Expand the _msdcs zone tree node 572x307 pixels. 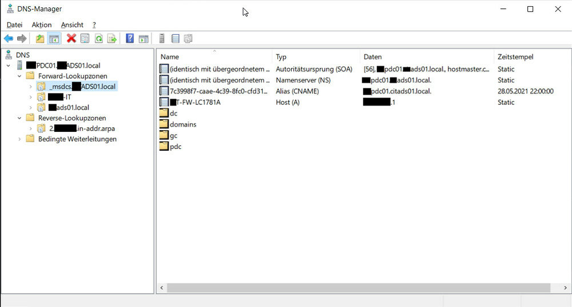(30, 87)
